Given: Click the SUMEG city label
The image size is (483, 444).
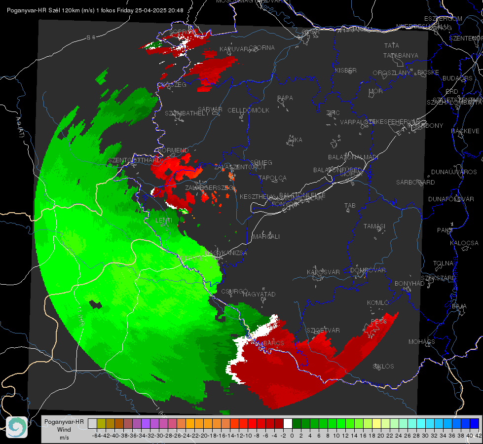Looking at the screenshot, I should pyautogui.click(x=261, y=162).
